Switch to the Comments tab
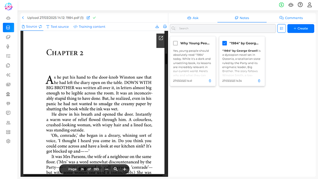The image size is (318, 179). (291, 18)
